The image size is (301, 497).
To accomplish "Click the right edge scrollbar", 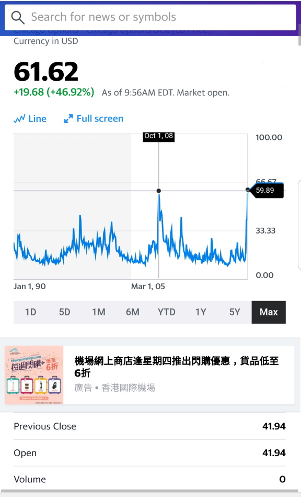I will tap(299, 35).
